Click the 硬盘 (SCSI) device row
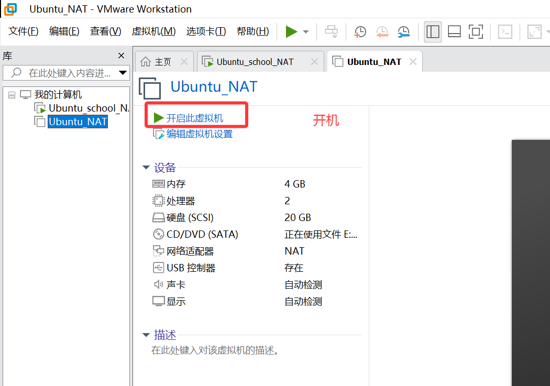This screenshot has width=550, height=386. 256,217
